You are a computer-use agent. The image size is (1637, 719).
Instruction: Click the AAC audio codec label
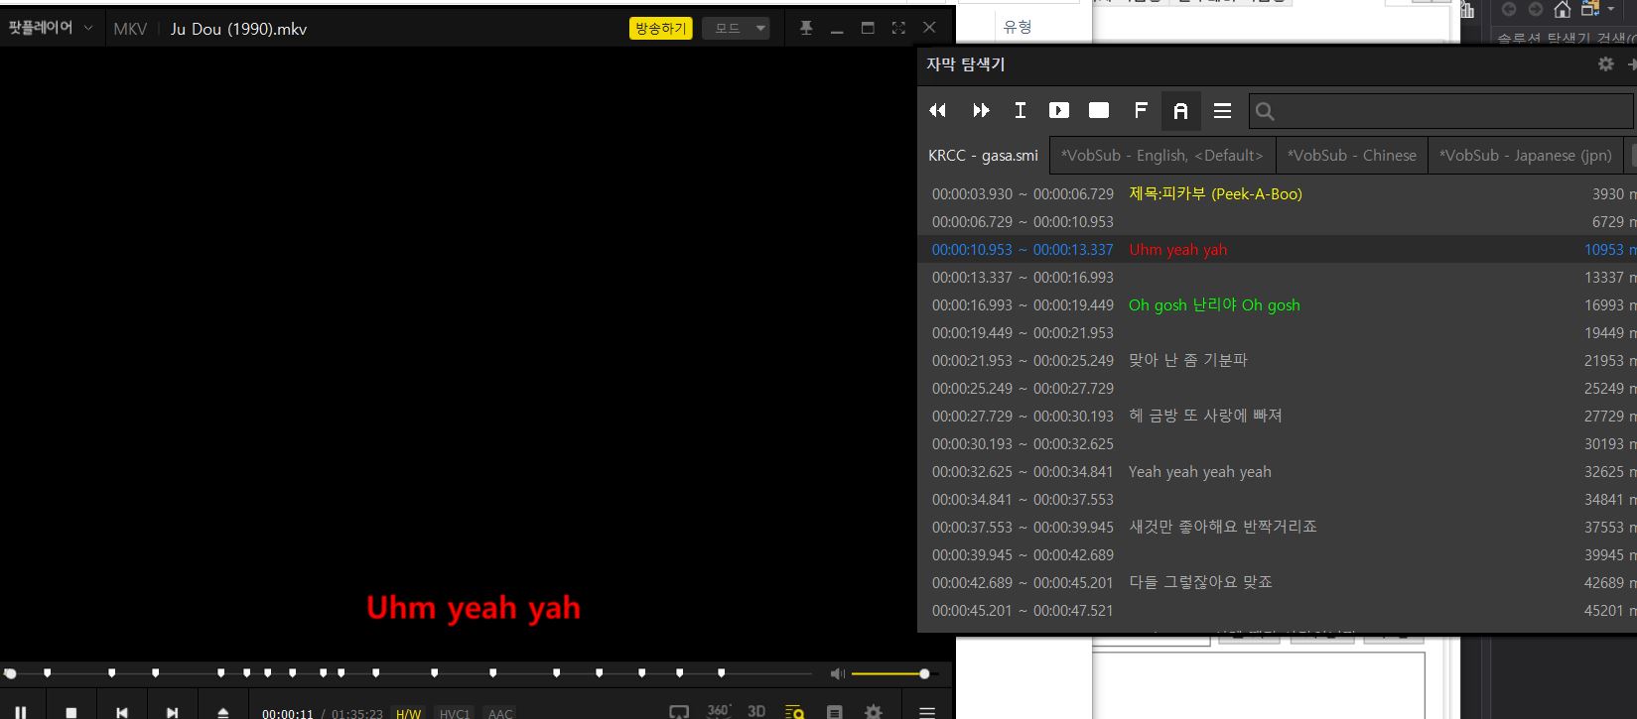tap(500, 713)
